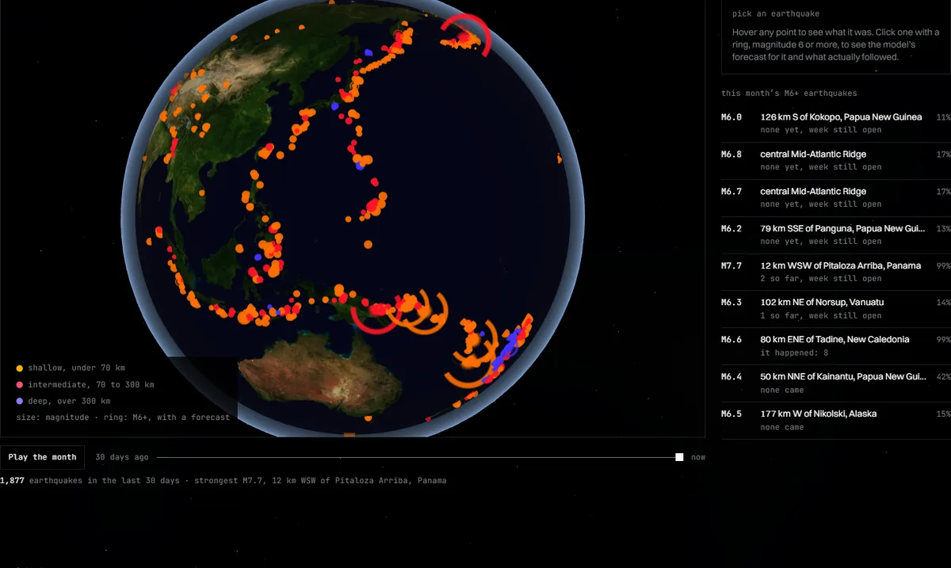The height and width of the screenshot is (568, 951).
Task: Click this month's M6+ earthquakes heading
Action: [x=789, y=93]
